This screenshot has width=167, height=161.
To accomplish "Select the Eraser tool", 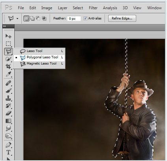I will click(8, 113).
